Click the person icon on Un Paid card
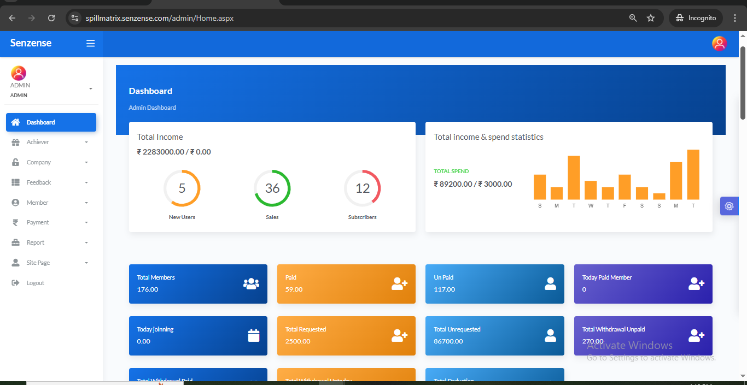The height and width of the screenshot is (385, 747). (x=550, y=283)
